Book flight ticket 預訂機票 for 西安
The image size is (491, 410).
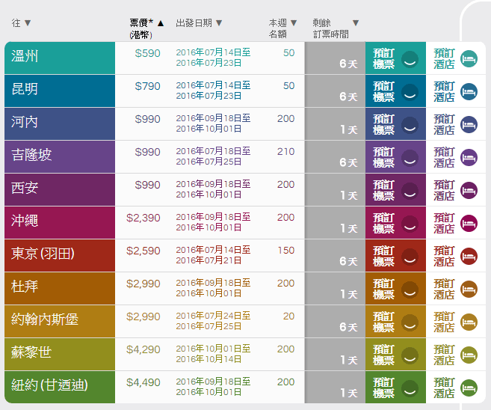click(384, 191)
